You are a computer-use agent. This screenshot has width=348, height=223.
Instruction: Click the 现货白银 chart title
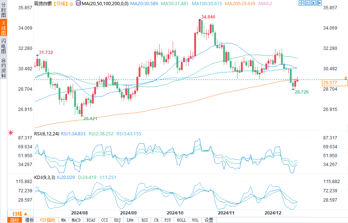[x=43, y=4]
